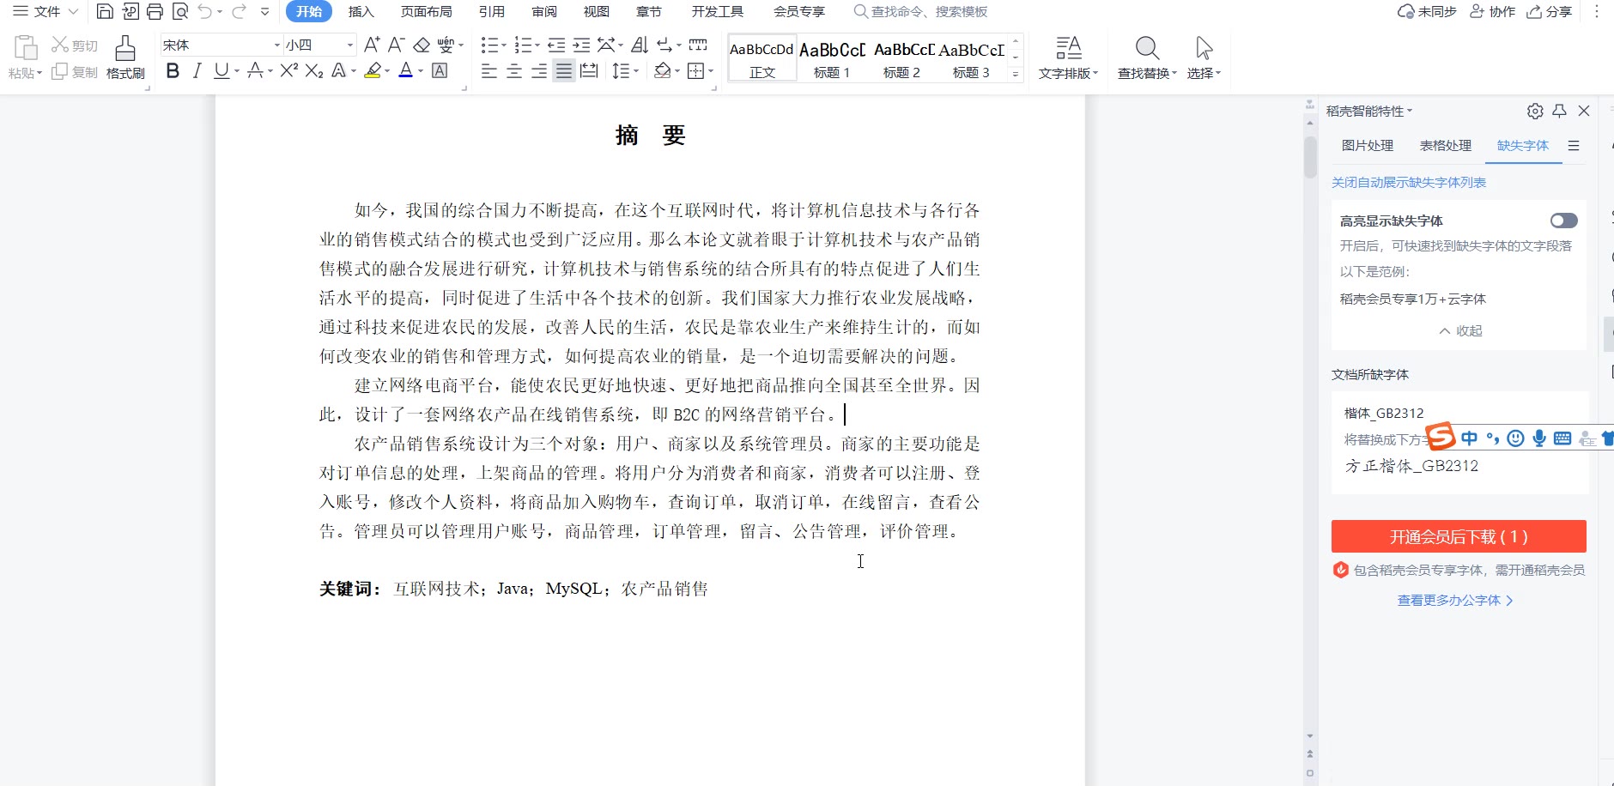Apply the yellow text highlight color
The width and height of the screenshot is (1614, 786).
[373, 71]
